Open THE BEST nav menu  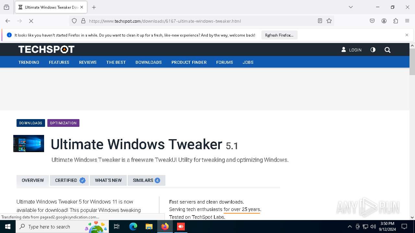pyautogui.click(x=116, y=62)
